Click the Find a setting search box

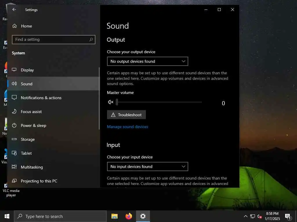click(54, 39)
